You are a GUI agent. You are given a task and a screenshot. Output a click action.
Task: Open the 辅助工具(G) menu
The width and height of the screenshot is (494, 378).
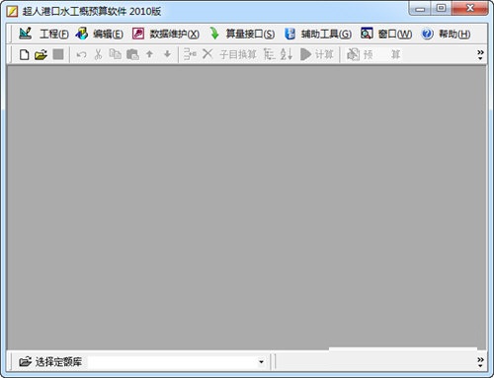pos(318,34)
